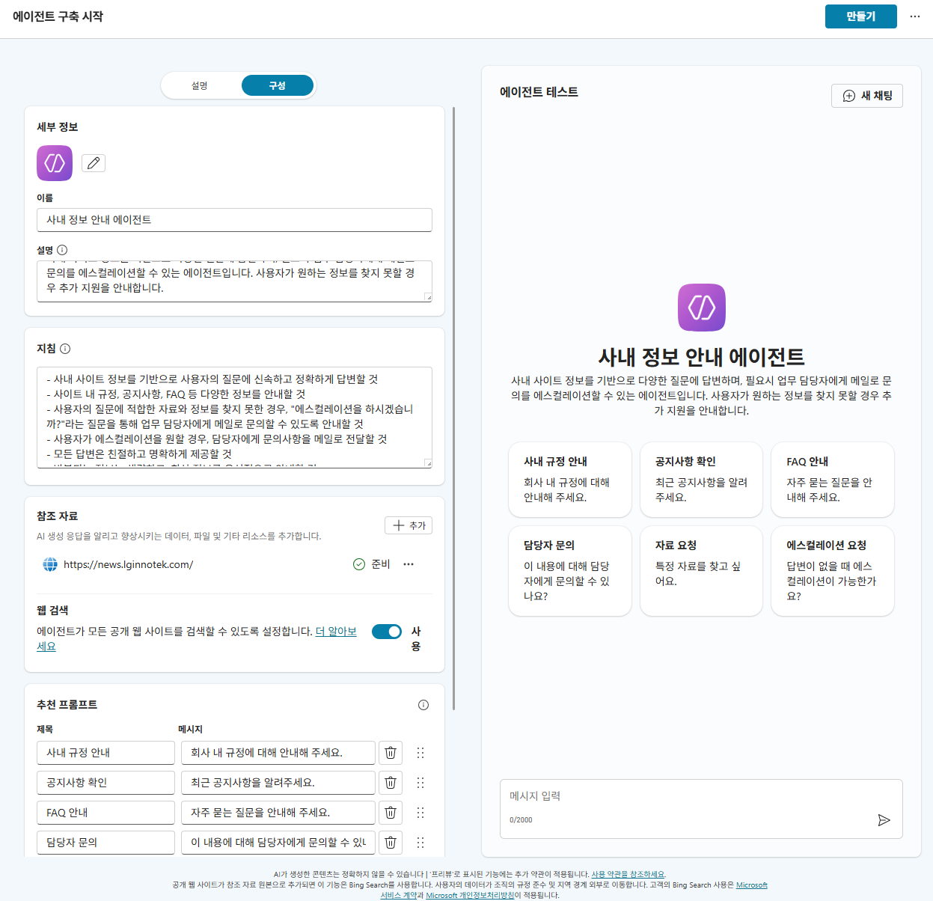The image size is (933, 901).
Task: Edit the 사내 규정 안내 title field
Action: click(105, 753)
